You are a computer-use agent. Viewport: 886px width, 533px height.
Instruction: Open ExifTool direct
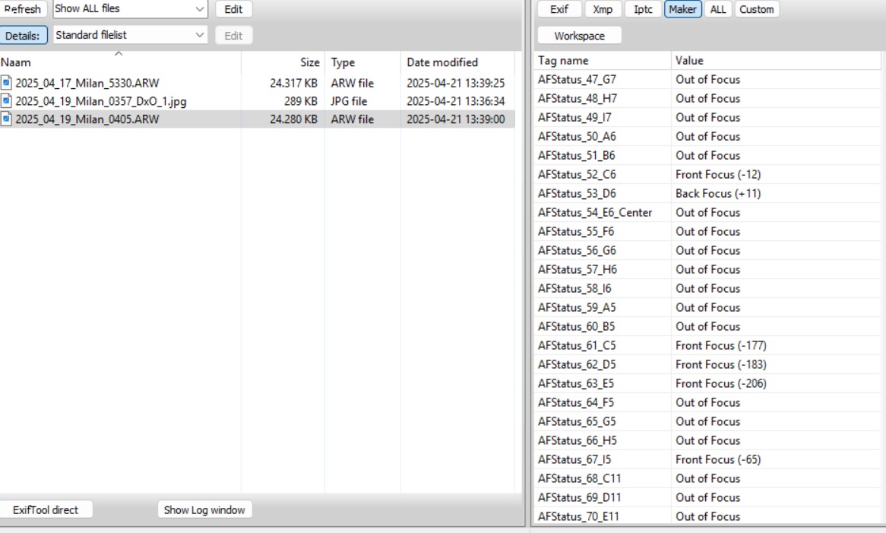pyautogui.click(x=46, y=510)
